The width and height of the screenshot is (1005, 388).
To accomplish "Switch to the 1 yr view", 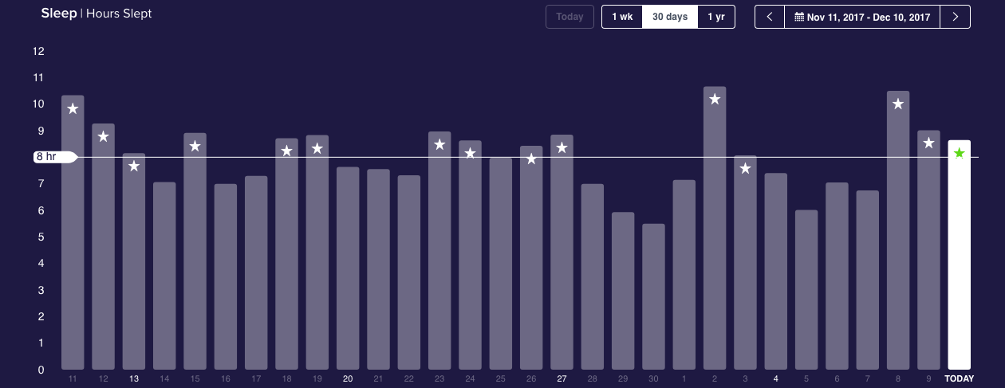I will [x=715, y=17].
